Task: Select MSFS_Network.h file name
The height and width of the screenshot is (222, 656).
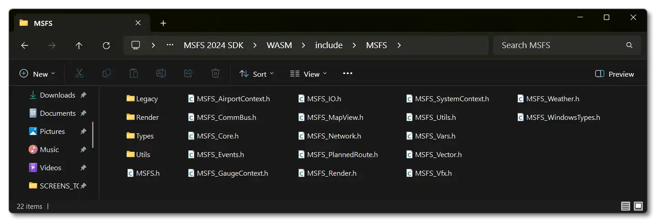Action: click(x=334, y=136)
